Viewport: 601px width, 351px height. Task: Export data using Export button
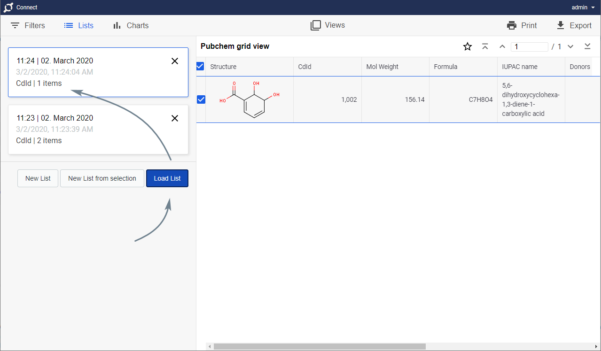point(573,25)
